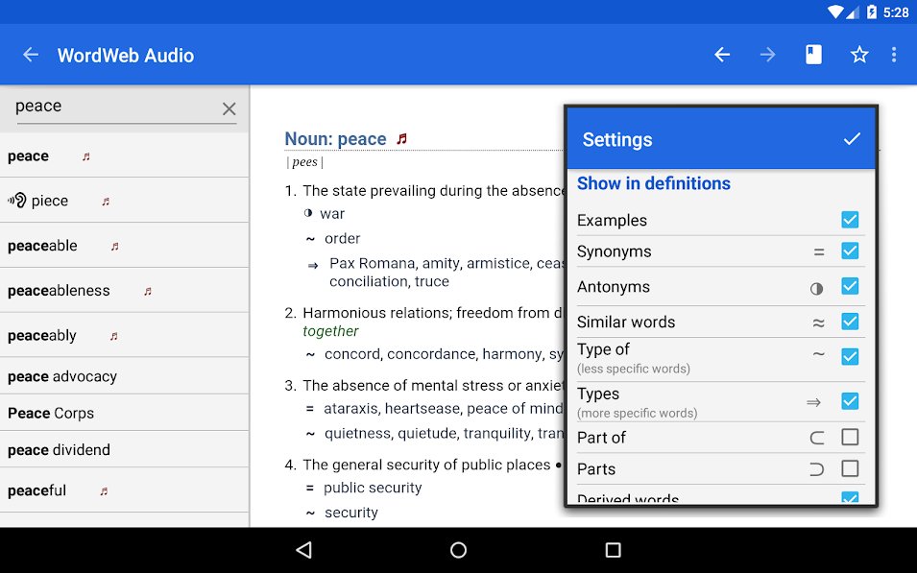
Task: Toggle the Derived words checkbox
Action: point(850,497)
